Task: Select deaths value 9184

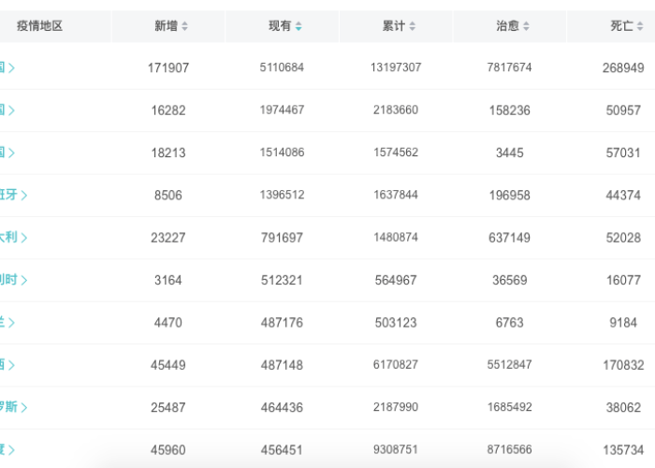Action: pyautogui.click(x=623, y=323)
